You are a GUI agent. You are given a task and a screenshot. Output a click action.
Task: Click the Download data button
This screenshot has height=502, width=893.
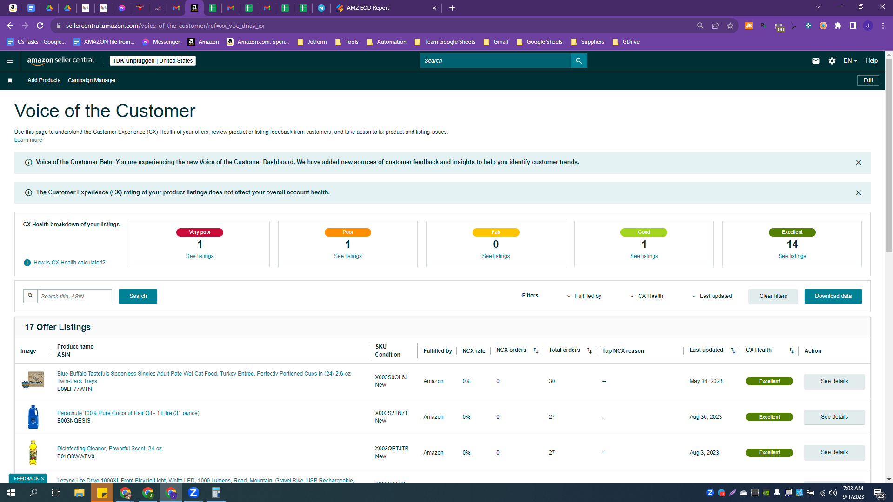click(x=833, y=296)
